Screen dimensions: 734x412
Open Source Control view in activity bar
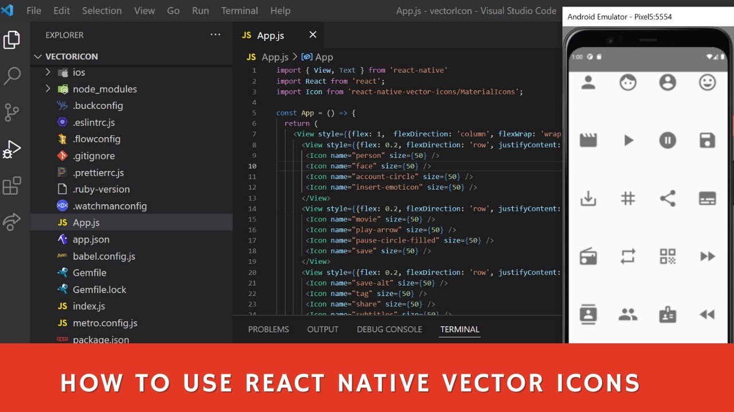click(12, 112)
